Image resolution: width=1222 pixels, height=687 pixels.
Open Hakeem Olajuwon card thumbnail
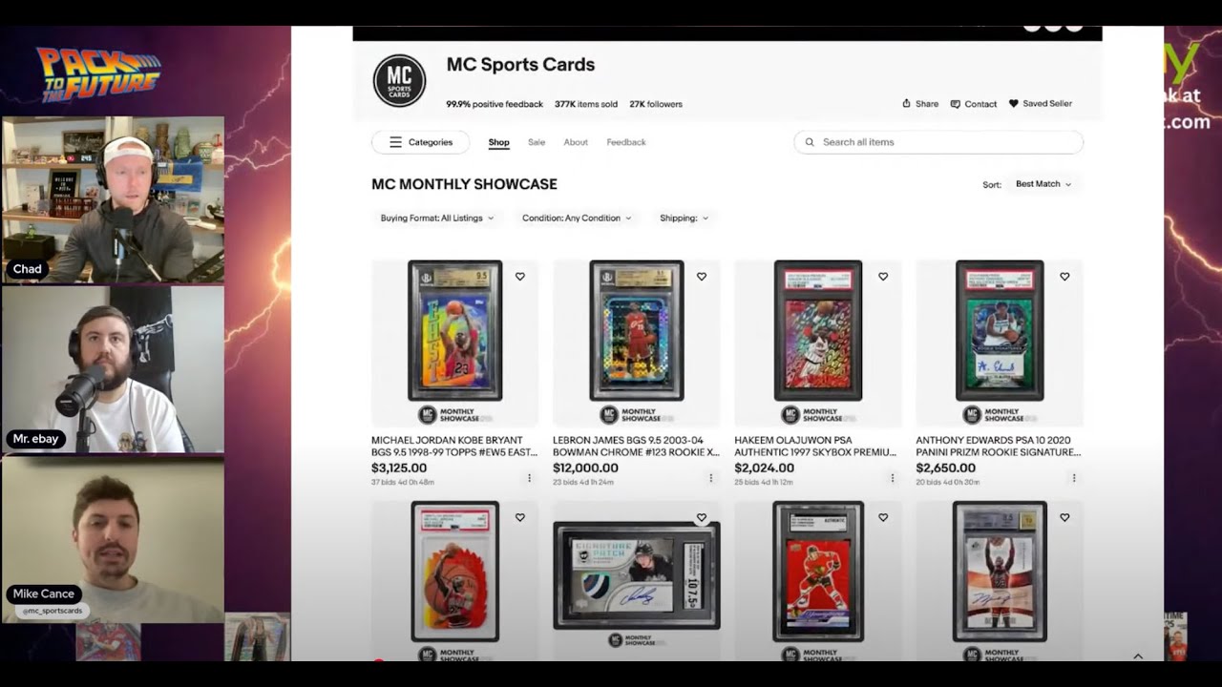[x=818, y=330]
